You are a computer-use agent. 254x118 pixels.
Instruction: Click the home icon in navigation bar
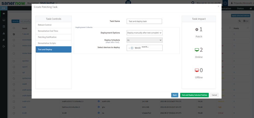click(251, 8)
